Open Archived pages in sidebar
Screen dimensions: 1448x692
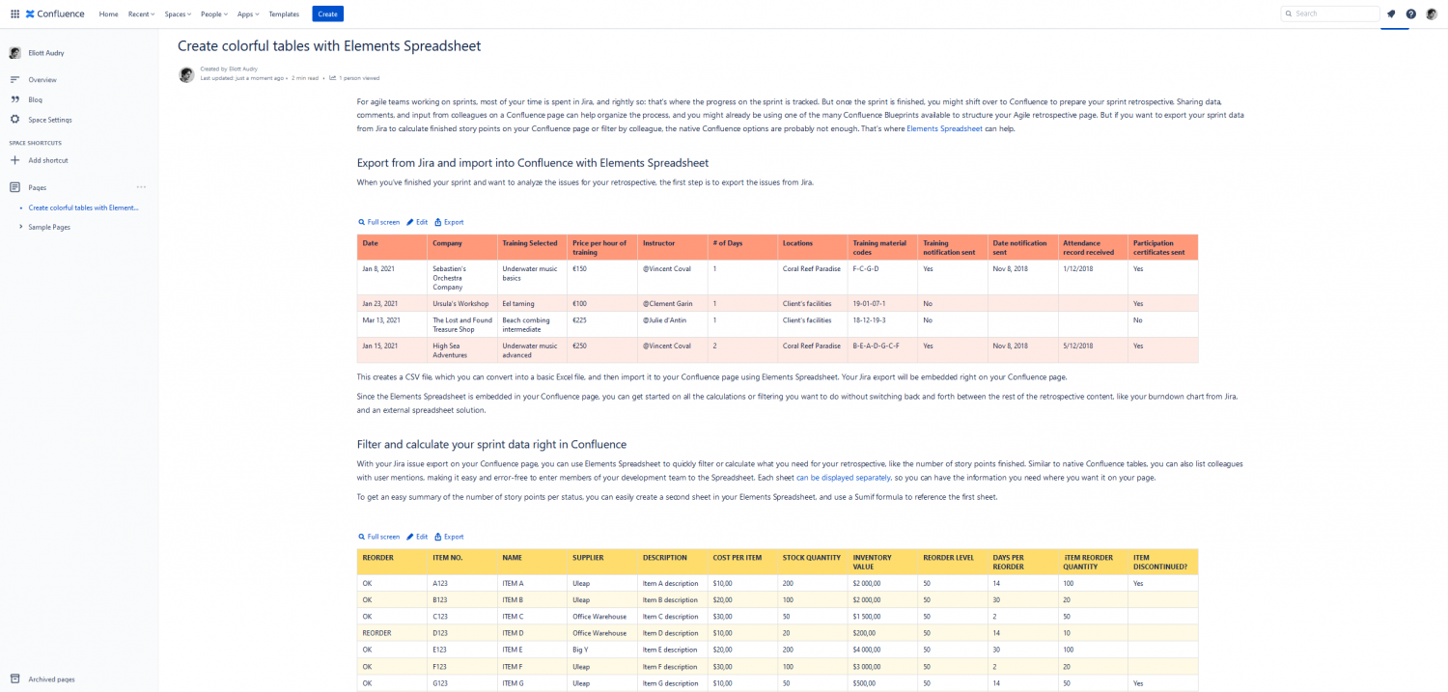(51, 679)
